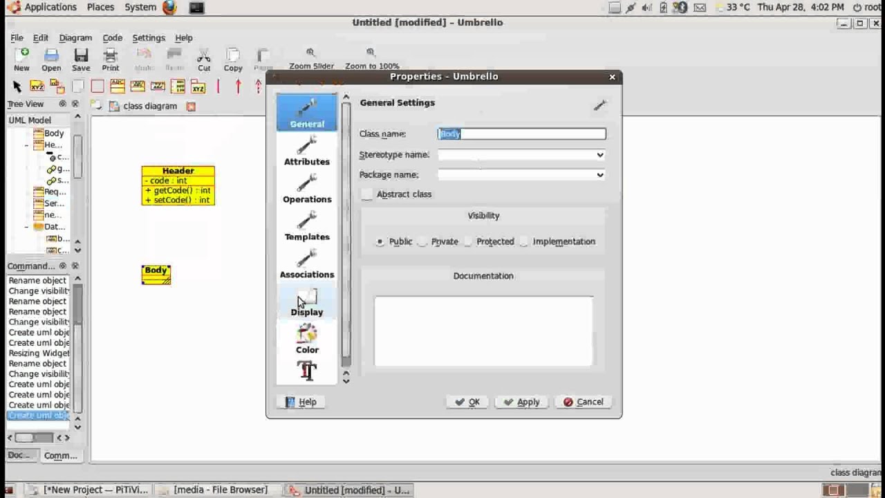Switch to the Doc... bottom tab

(x=20, y=455)
